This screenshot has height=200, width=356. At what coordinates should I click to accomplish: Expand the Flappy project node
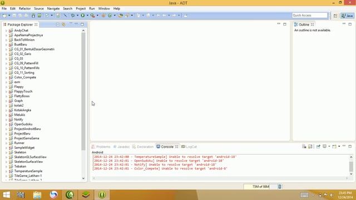(x=6, y=87)
